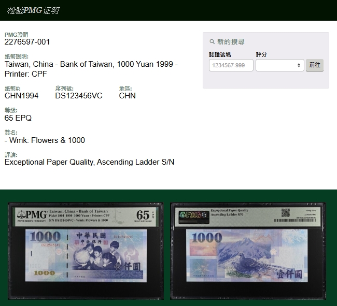The height and width of the screenshot is (306, 337).
Task: Focus the 認證號碼 certification number field
Action: pos(231,65)
